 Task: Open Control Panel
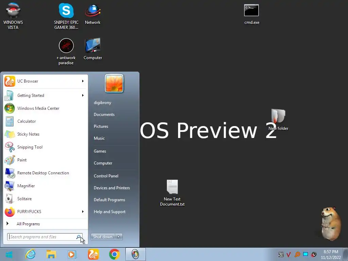click(106, 176)
